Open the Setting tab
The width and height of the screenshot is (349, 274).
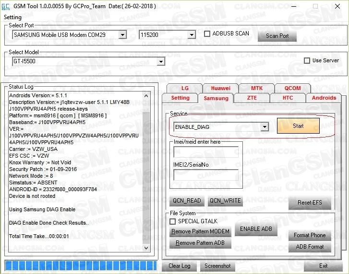(x=180, y=98)
